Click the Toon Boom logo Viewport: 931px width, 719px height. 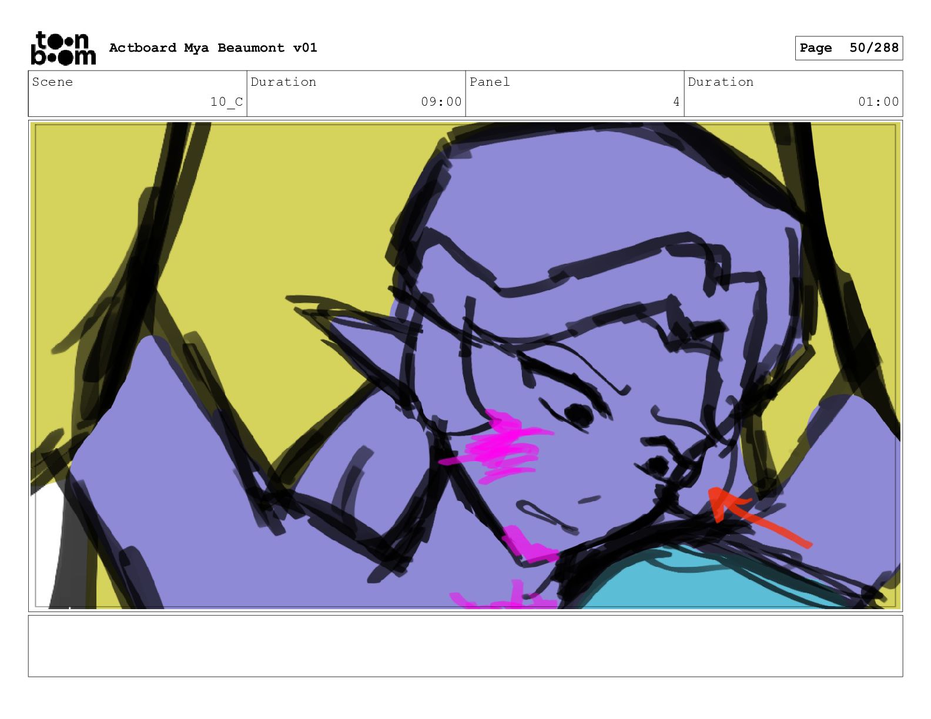coord(63,48)
